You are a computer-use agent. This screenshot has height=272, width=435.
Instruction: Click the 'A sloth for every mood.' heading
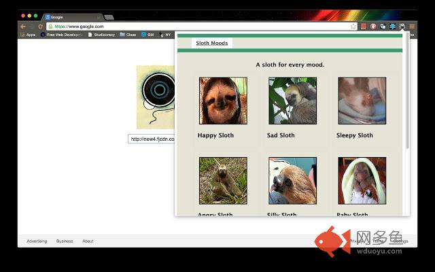click(290, 65)
